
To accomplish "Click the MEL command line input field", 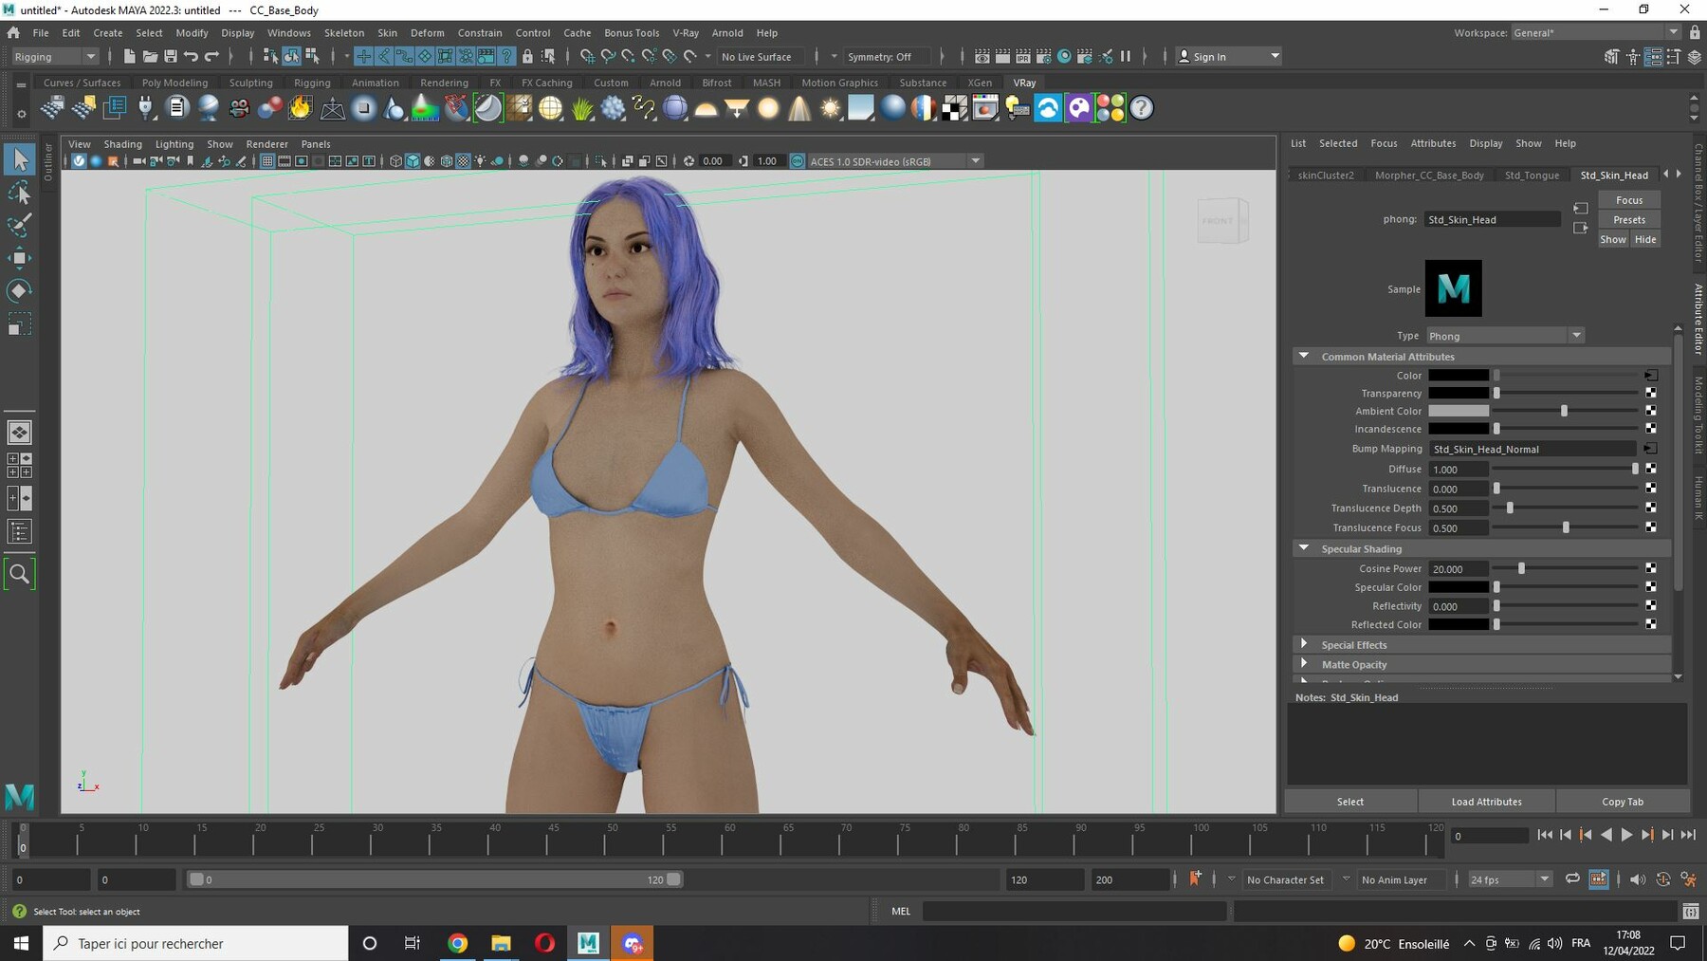I will click(1074, 911).
